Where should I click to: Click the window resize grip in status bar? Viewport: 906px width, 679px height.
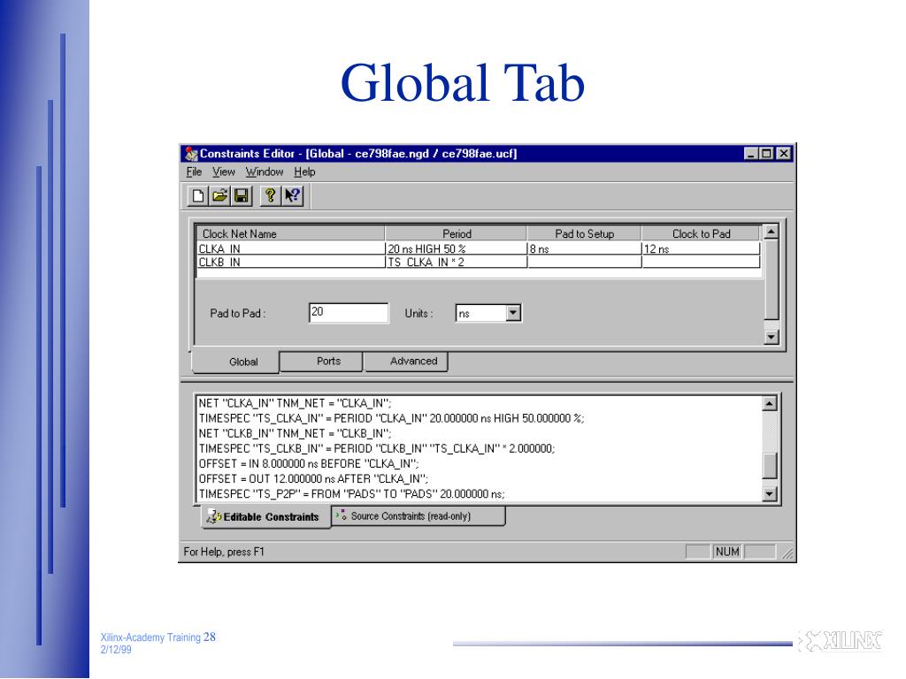click(787, 553)
